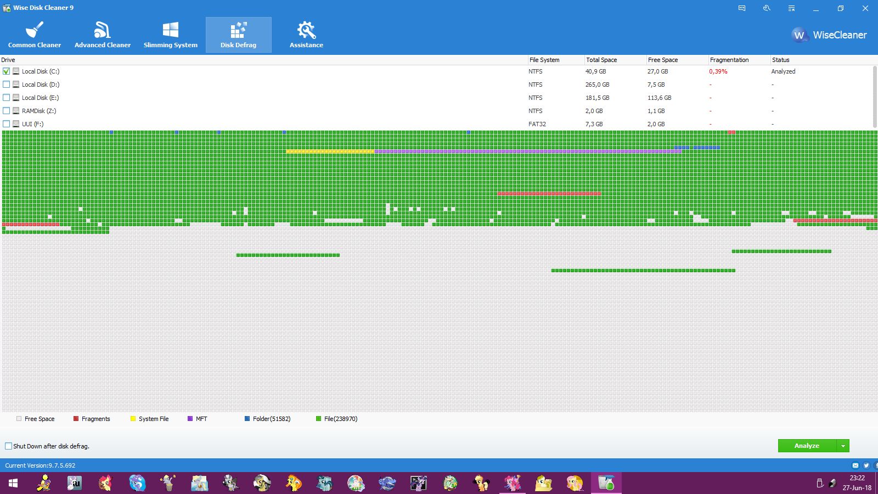Select the Local Disk (D:) drive name
This screenshot has height=494, width=878.
(41, 85)
